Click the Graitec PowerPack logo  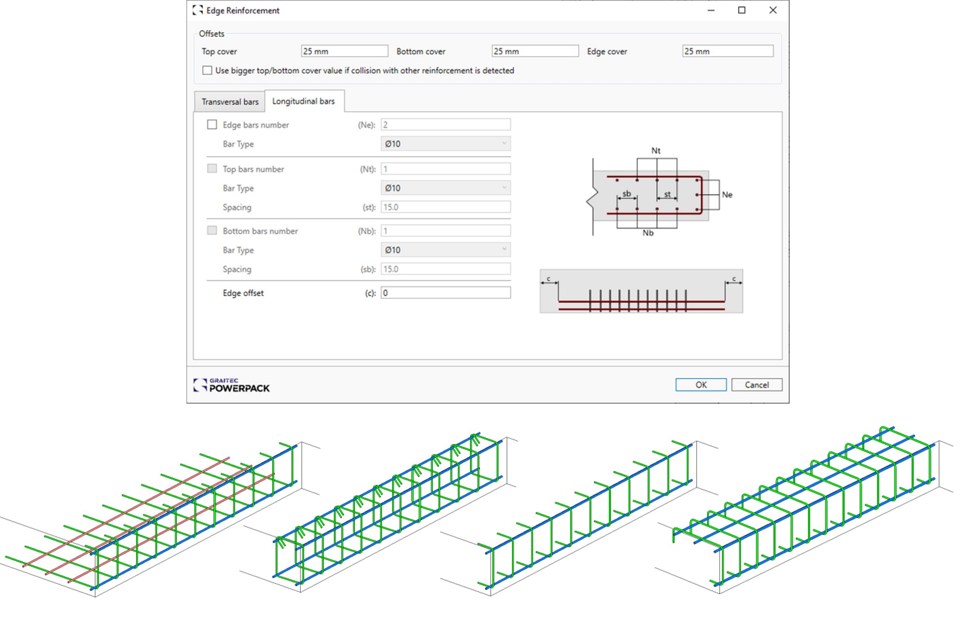point(231,385)
